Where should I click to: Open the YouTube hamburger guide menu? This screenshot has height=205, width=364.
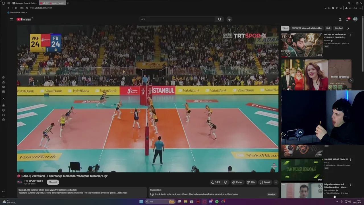click(11, 19)
